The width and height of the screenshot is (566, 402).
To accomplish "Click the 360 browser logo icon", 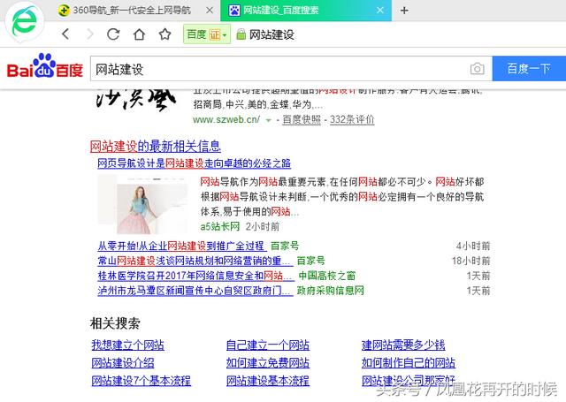I will pyautogui.click(x=24, y=21).
